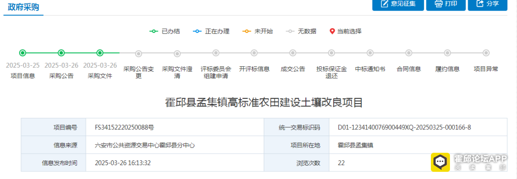517x179 pixels.
Task: Click the green 采购文件 timeline node
Action: (100, 53)
